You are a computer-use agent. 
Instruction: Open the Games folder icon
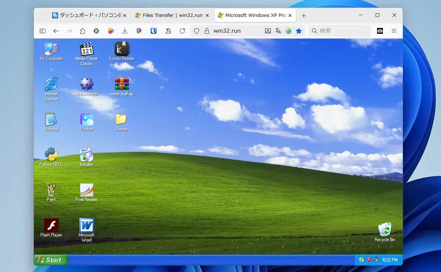point(122,120)
